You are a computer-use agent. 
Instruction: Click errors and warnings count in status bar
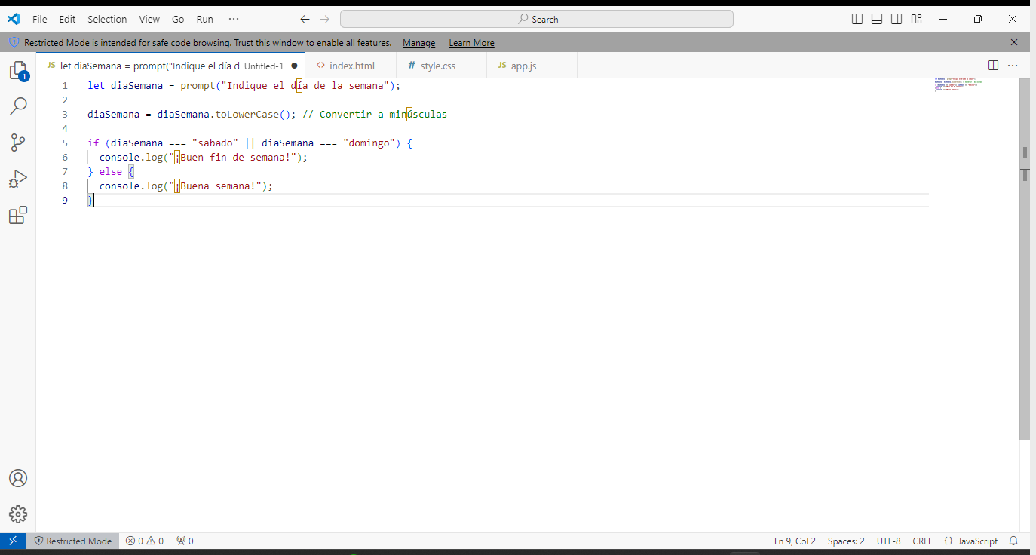tap(145, 541)
